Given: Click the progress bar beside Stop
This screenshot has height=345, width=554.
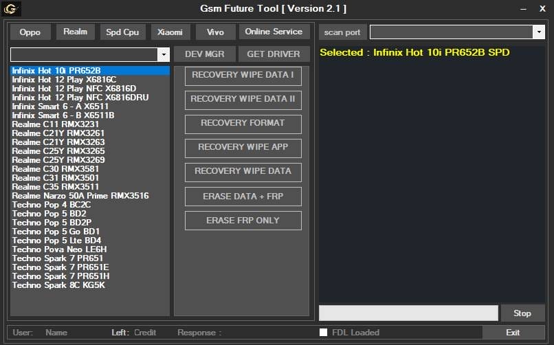Looking at the screenshot, I should pos(408,313).
